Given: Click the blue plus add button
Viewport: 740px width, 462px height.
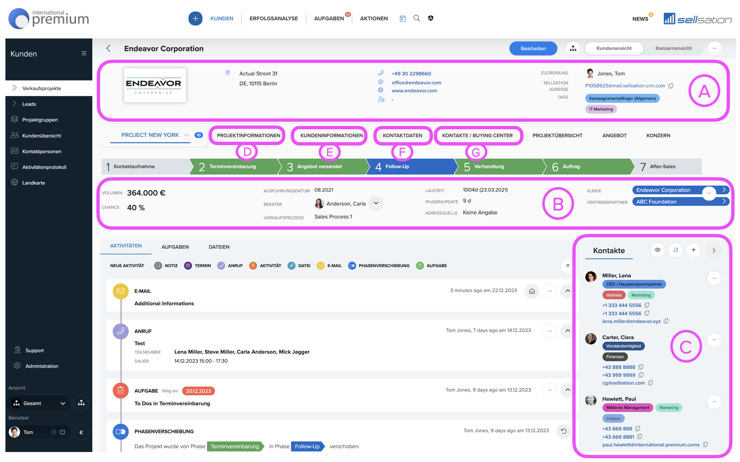Looking at the screenshot, I should click(x=195, y=18).
